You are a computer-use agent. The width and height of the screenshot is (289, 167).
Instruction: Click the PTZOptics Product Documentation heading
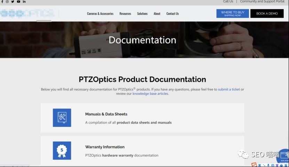tap(142, 79)
